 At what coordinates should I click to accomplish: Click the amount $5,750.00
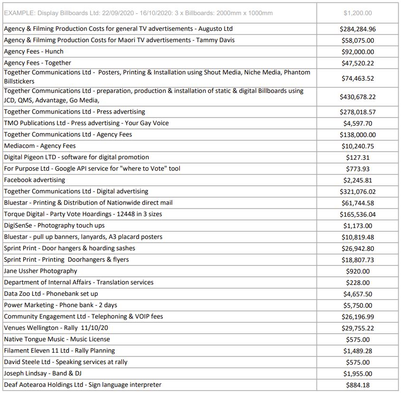[x=357, y=305]
